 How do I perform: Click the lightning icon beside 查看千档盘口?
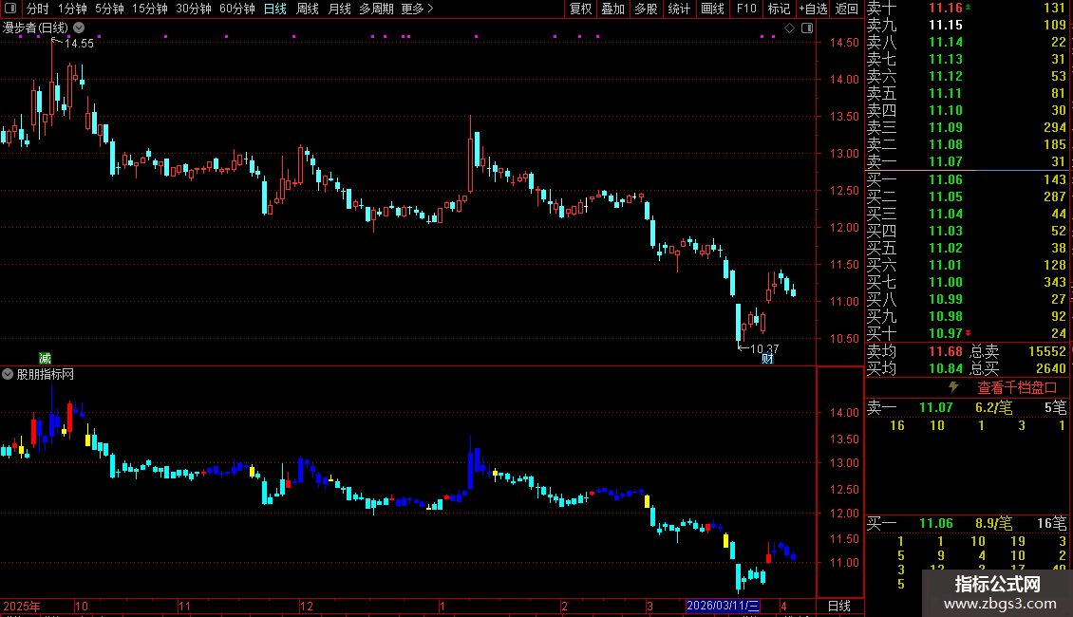pyautogui.click(x=953, y=387)
